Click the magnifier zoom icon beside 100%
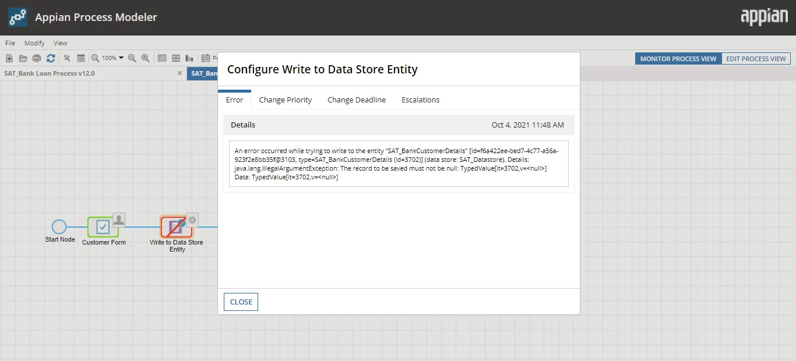Screen dimensions: 796x361 click(95, 58)
